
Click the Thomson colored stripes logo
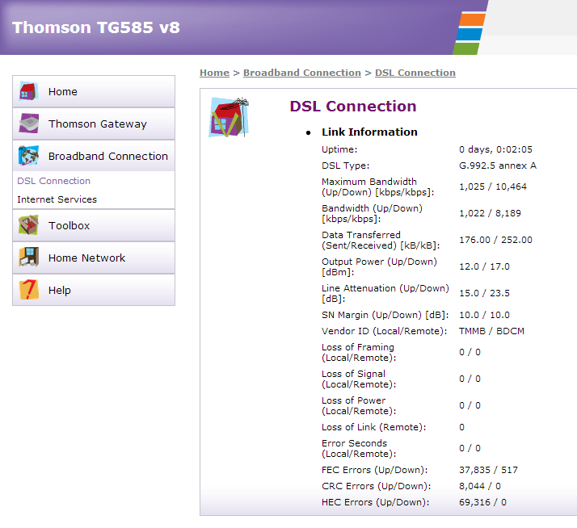(x=470, y=33)
